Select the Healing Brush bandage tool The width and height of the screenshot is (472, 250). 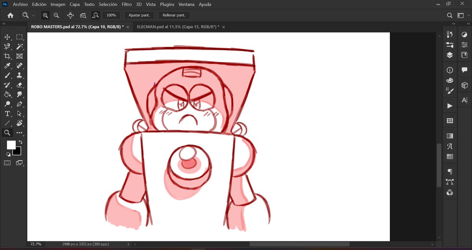19,66
